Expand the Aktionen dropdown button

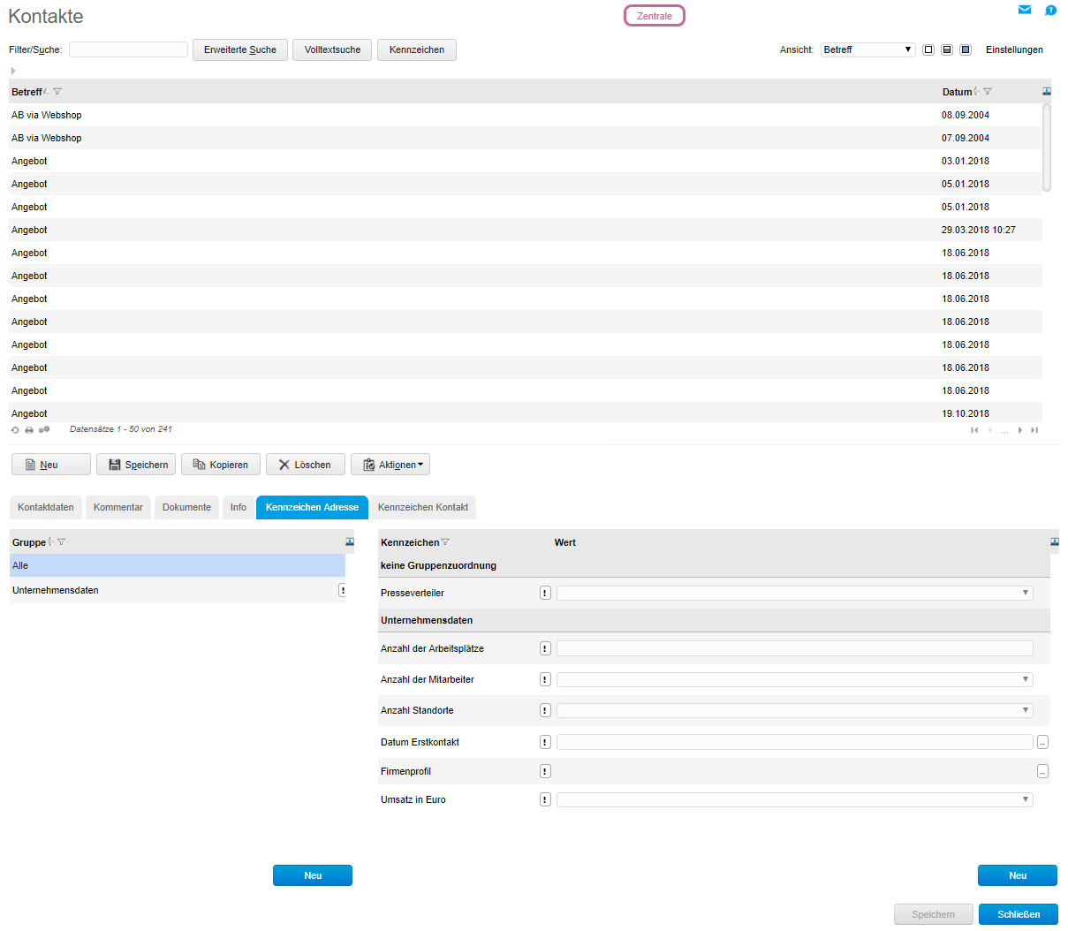coord(390,465)
